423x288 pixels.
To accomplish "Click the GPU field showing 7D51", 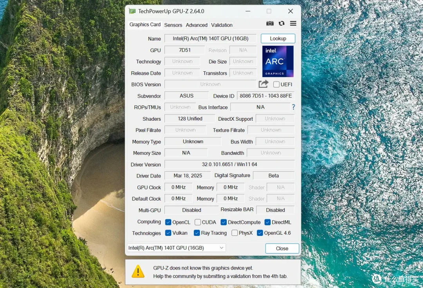I will [x=184, y=50].
